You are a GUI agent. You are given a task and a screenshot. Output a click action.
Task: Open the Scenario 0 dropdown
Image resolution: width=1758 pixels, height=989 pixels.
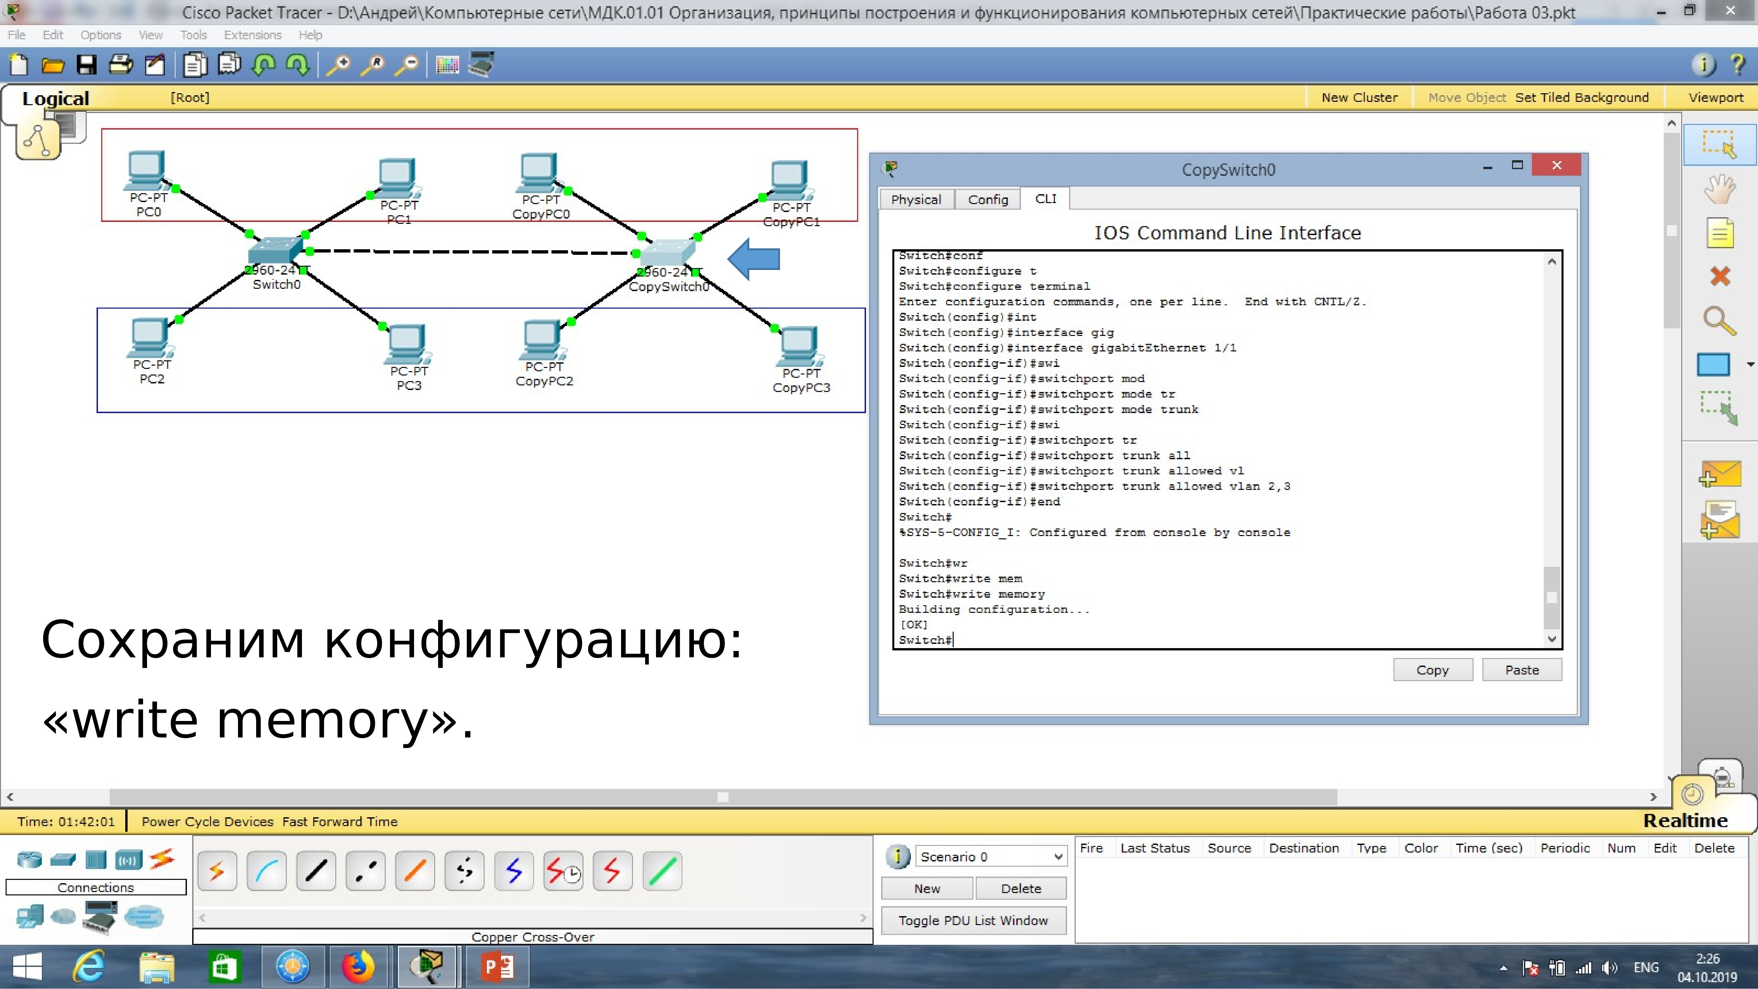click(x=990, y=856)
